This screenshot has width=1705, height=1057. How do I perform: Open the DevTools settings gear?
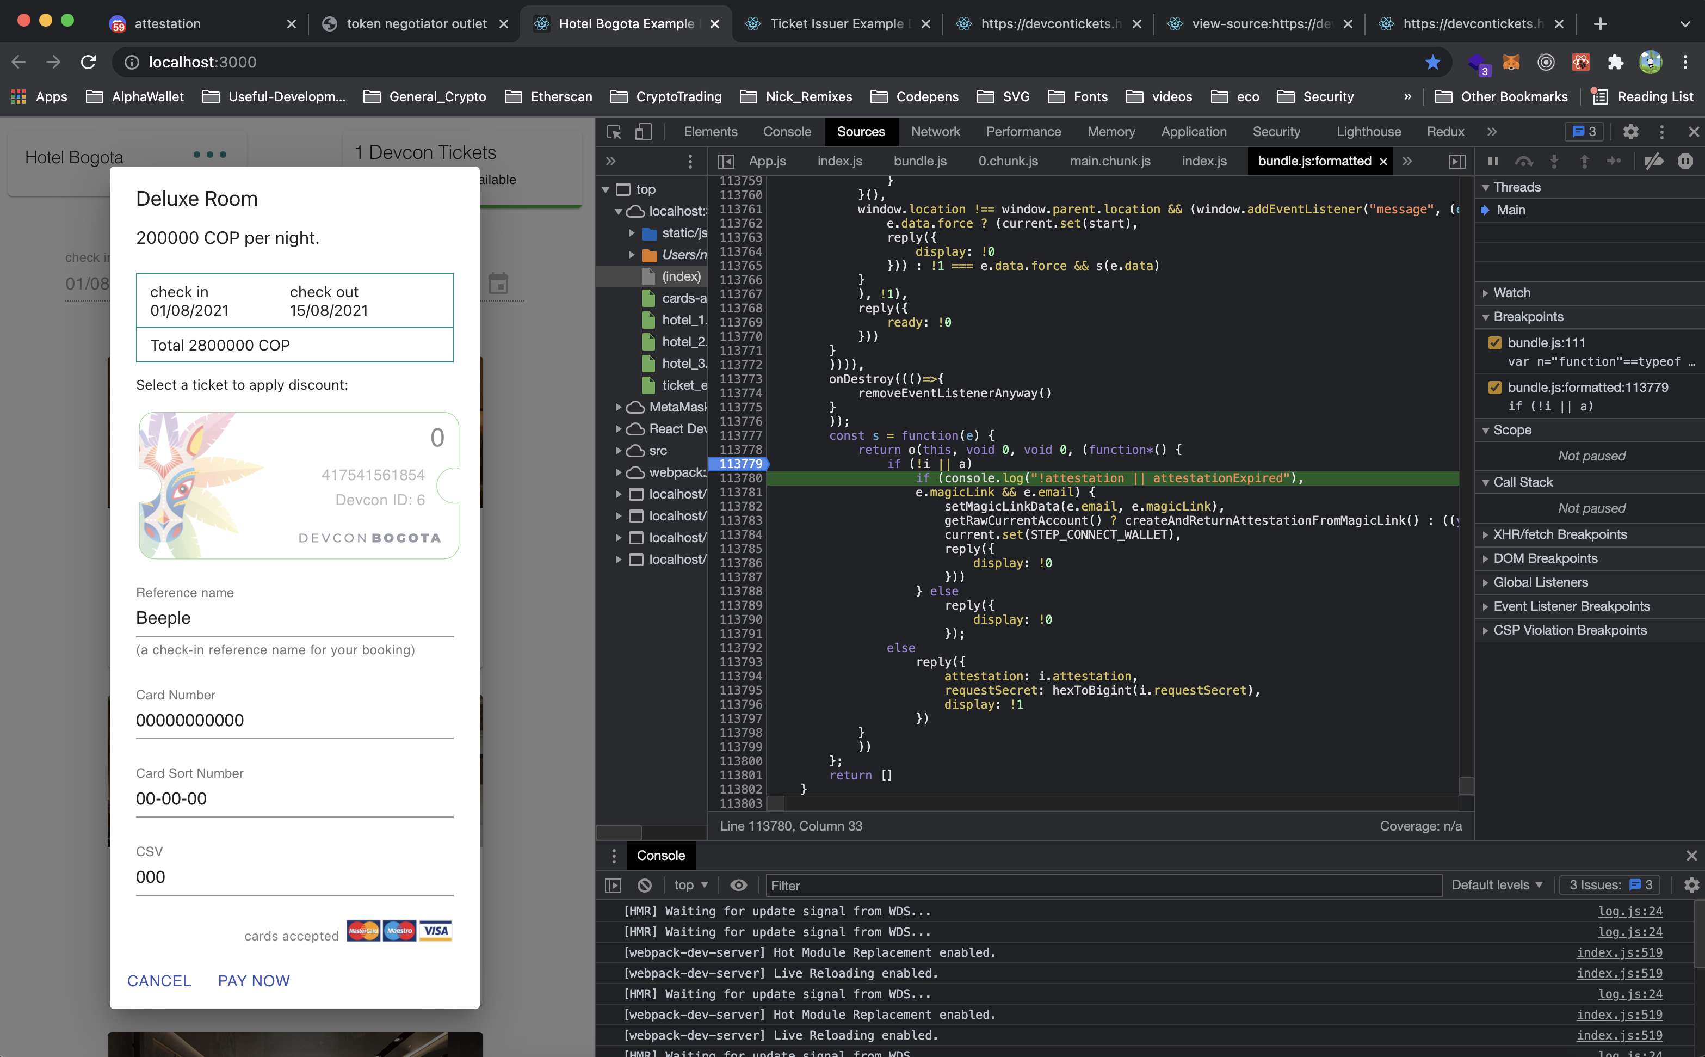[1630, 131]
